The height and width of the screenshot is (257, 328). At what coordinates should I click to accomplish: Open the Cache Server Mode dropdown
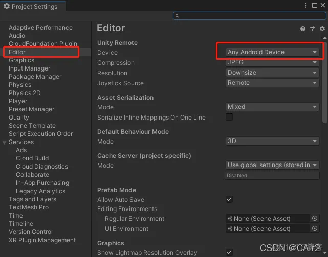tap(272, 165)
